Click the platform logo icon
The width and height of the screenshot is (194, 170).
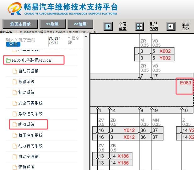click(15, 8)
